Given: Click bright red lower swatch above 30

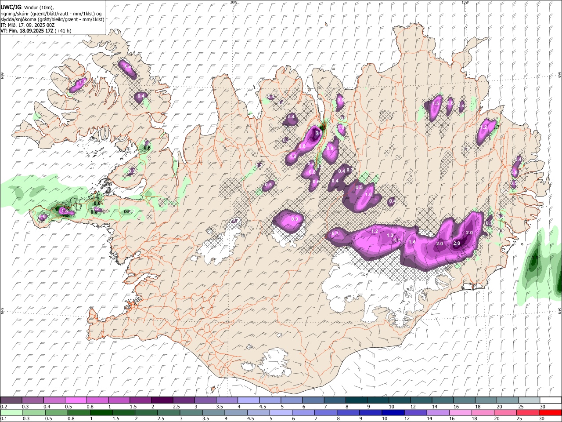Looking at the screenshot, I should (551, 412).
